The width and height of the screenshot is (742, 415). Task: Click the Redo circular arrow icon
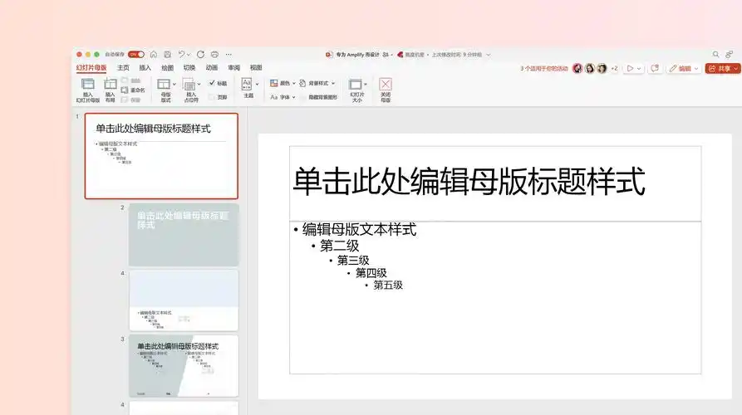pos(200,54)
